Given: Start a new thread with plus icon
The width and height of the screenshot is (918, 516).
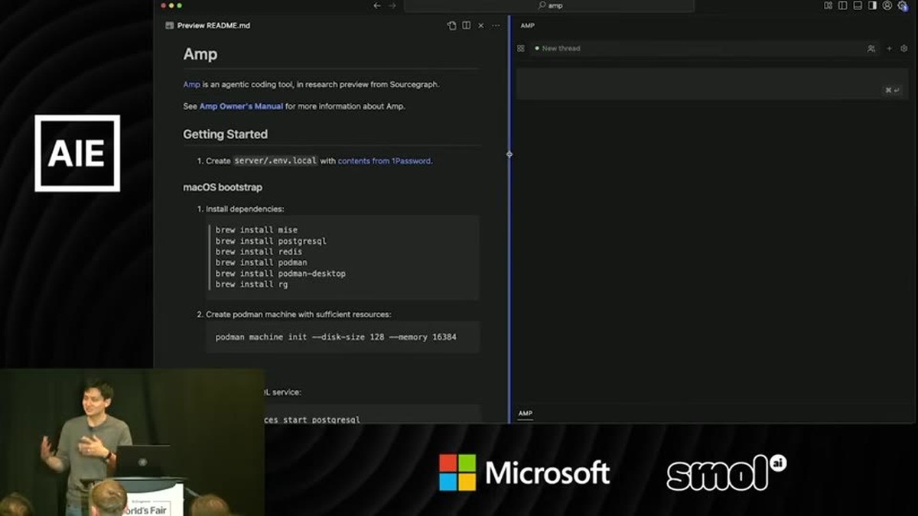Looking at the screenshot, I should click(889, 48).
